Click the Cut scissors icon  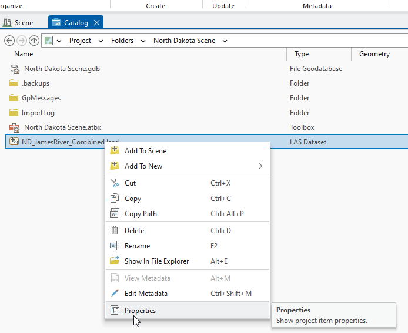pyautogui.click(x=115, y=183)
